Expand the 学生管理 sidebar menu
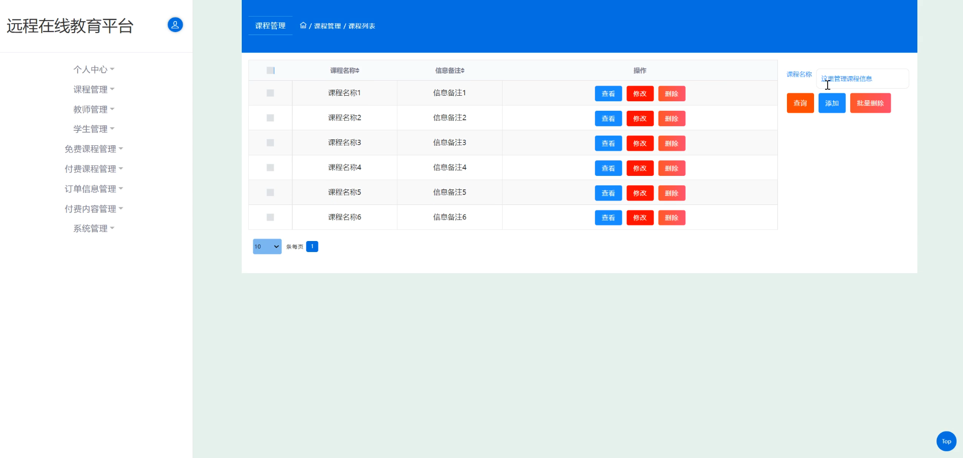The image size is (963, 458). click(x=94, y=129)
